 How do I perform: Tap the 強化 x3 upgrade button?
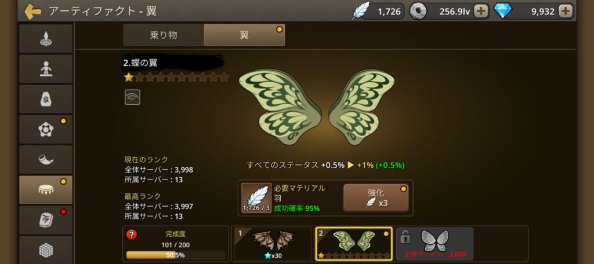click(376, 198)
